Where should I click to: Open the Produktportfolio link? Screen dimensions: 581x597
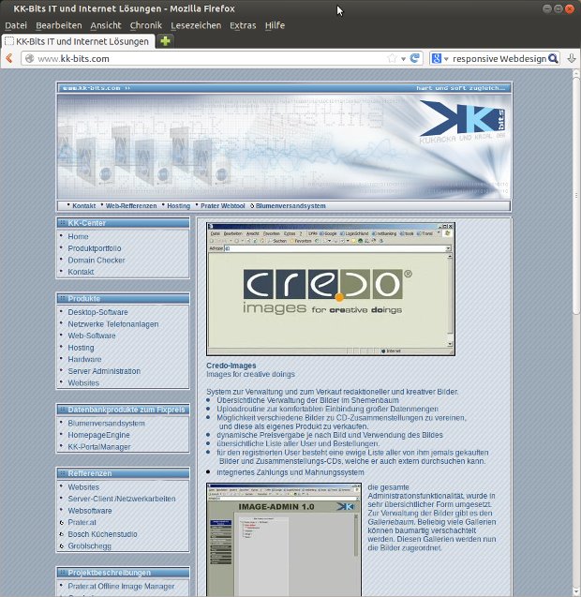95,248
